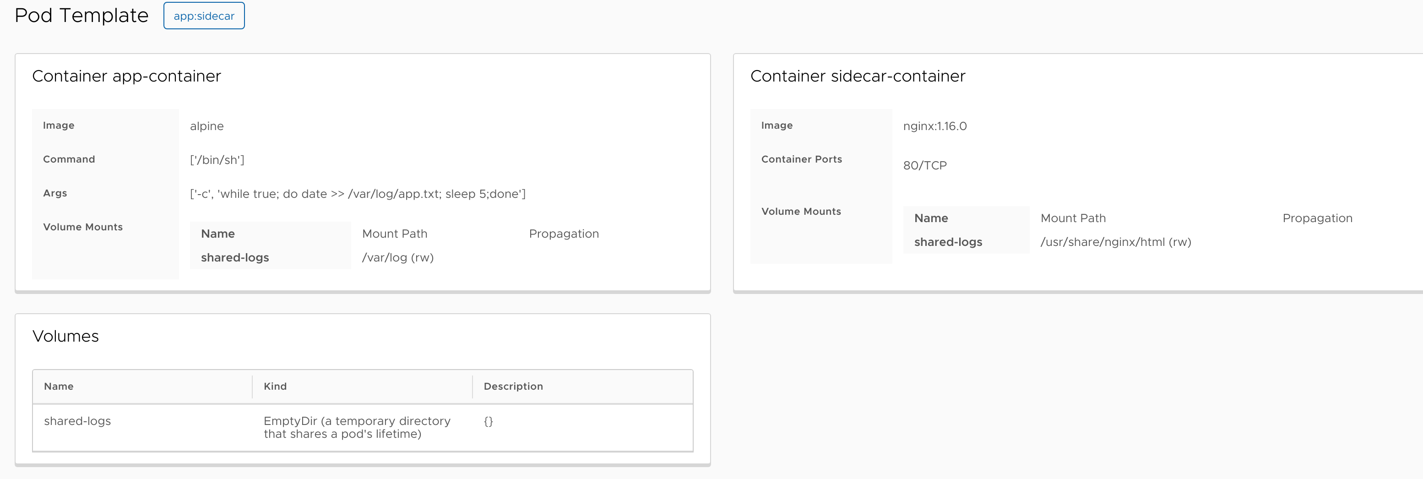Select the Name column header under Volumes
Image resolution: width=1423 pixels, height=479 pixels.
click(58, 386)
